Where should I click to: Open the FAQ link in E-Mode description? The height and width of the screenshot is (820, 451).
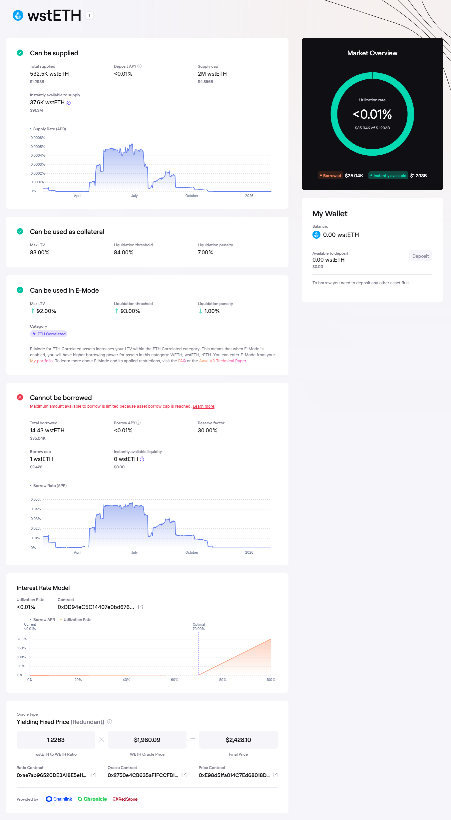[x=182, y=361]
